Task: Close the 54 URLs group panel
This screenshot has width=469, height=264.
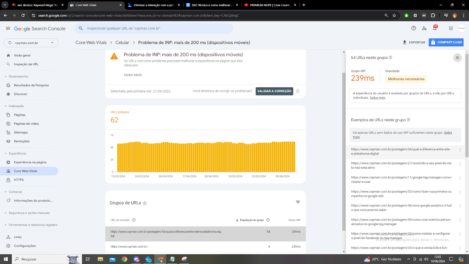Action: pos(457,58)
